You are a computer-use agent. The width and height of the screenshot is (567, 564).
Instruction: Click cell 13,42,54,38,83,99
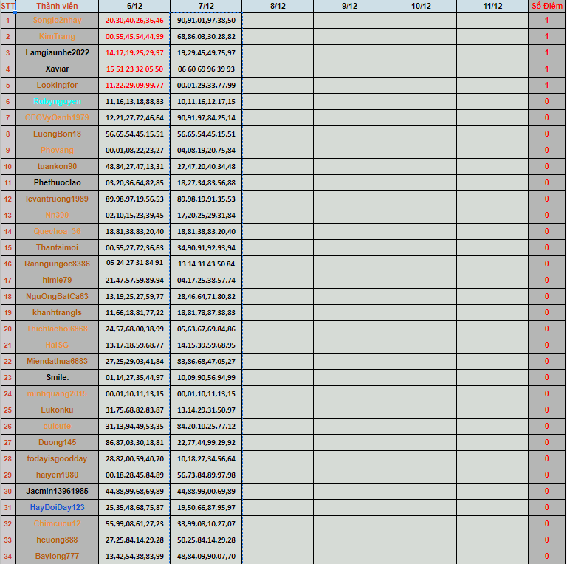click(x=134, y=556)
